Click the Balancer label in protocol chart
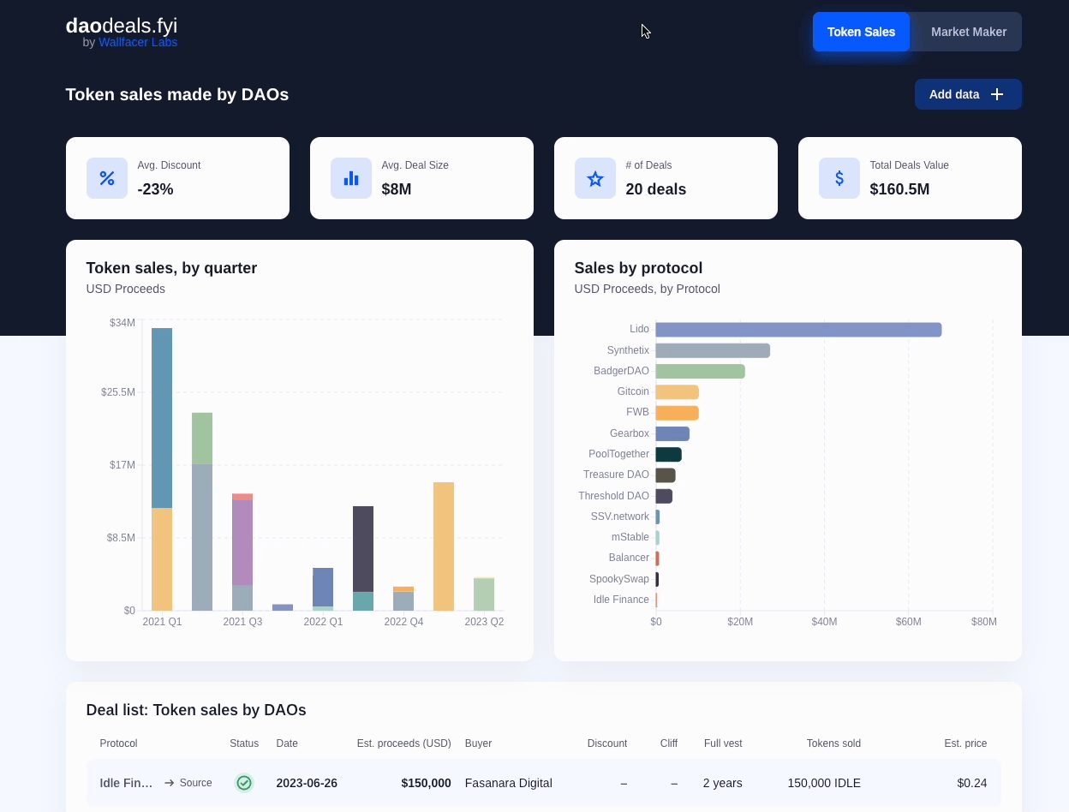 (629, 558)
